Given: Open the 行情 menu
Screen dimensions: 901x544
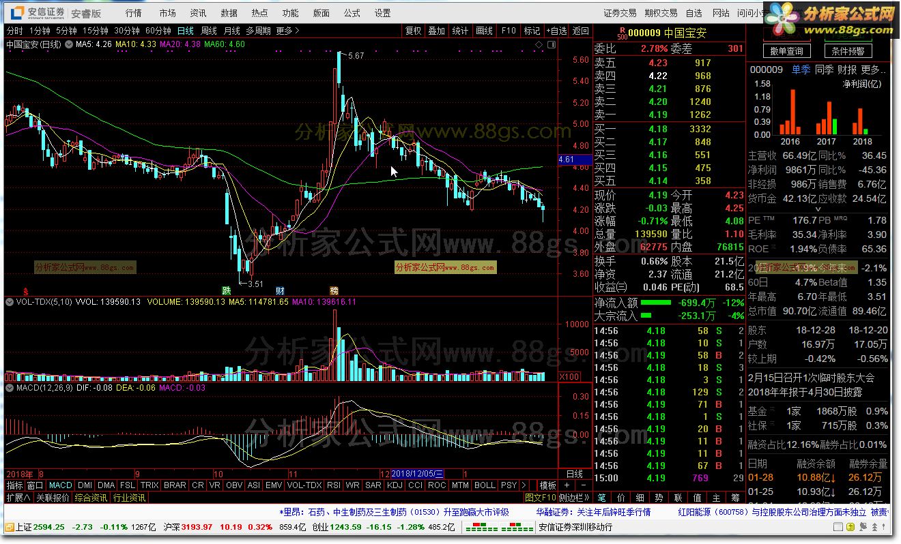Looking at the screenshot, I should (x=134, y=13).
